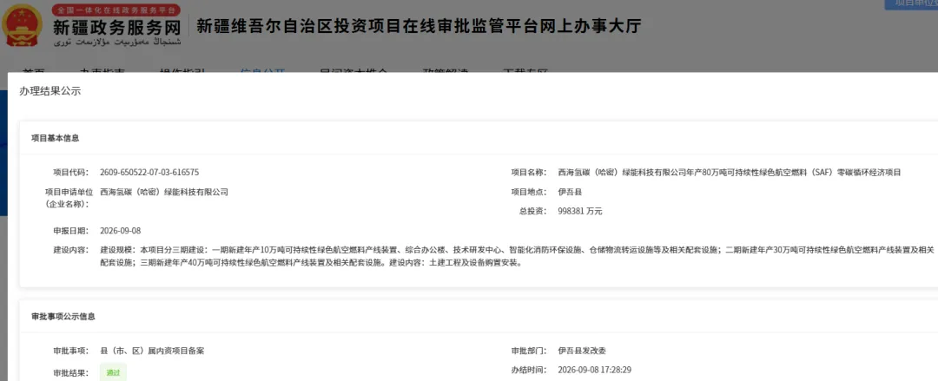This screenshot has height=381, width=938.
Task: Click the 办理结果公示 dialog title
Action: (50, 91)
